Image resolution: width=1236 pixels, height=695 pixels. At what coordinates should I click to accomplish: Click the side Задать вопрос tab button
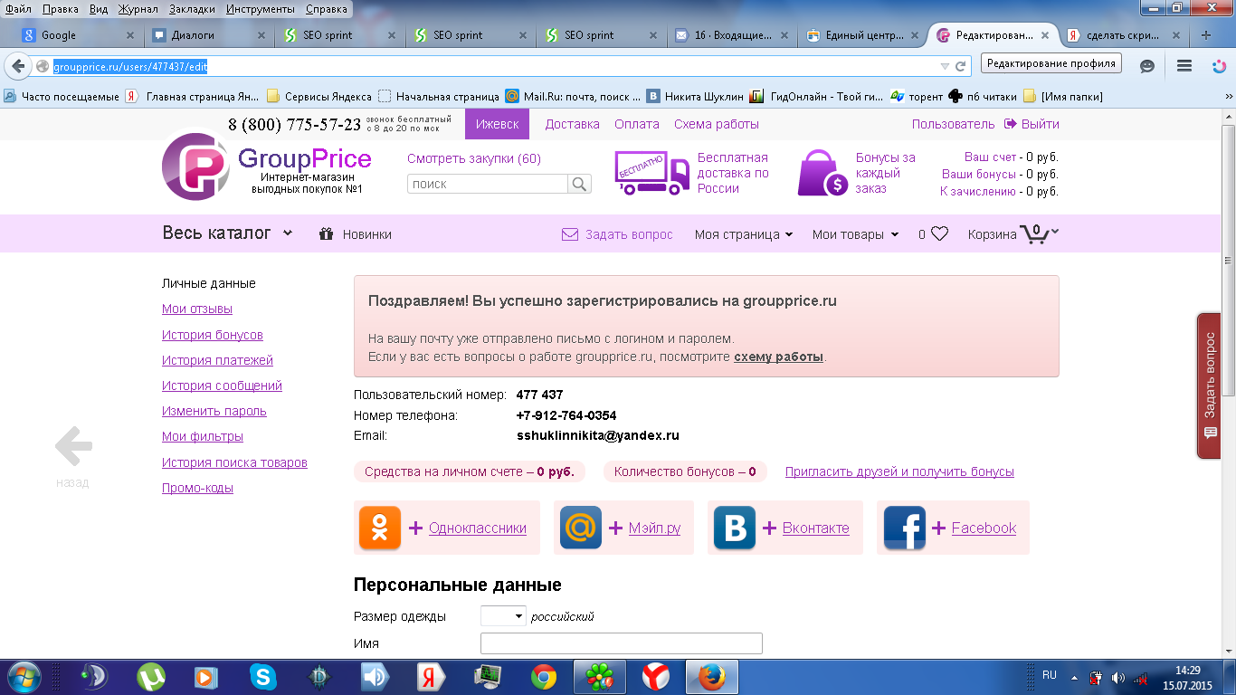click(x=1209, y=386)
